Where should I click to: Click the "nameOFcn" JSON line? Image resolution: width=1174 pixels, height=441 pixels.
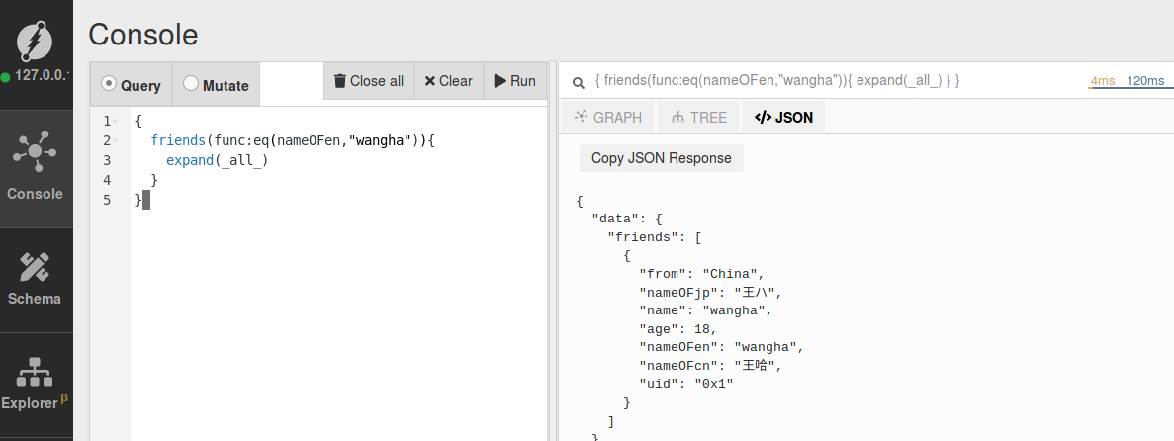tap(710, 366)
